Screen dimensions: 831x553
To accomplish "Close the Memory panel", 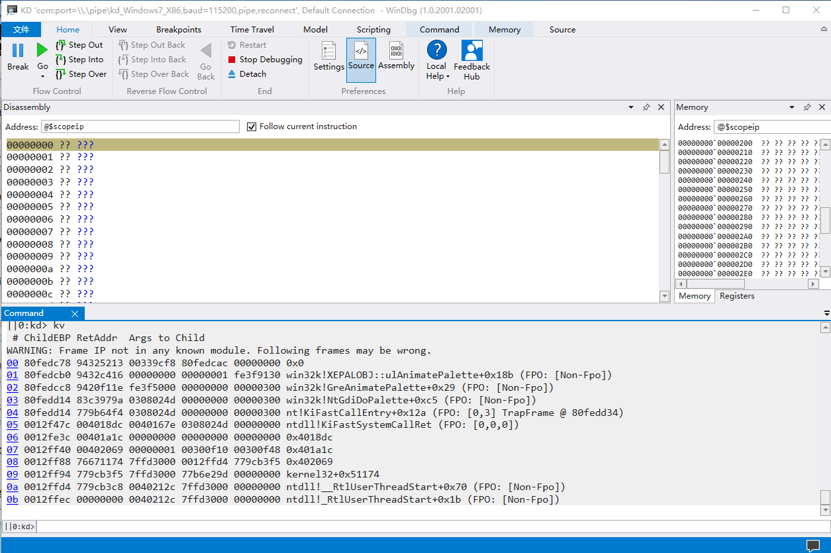I will click(822, 107).
